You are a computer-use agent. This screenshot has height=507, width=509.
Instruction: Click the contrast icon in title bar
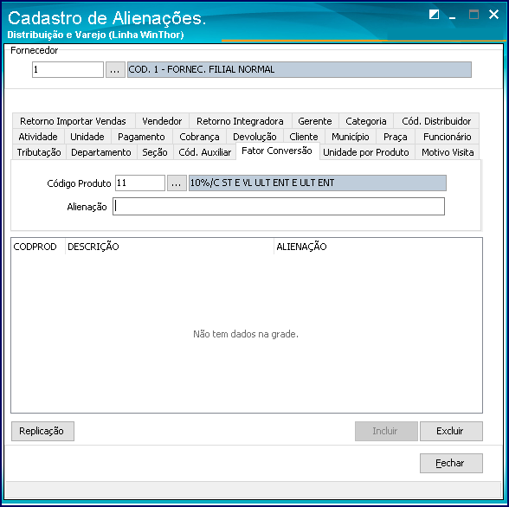click(x=434, y=14)
